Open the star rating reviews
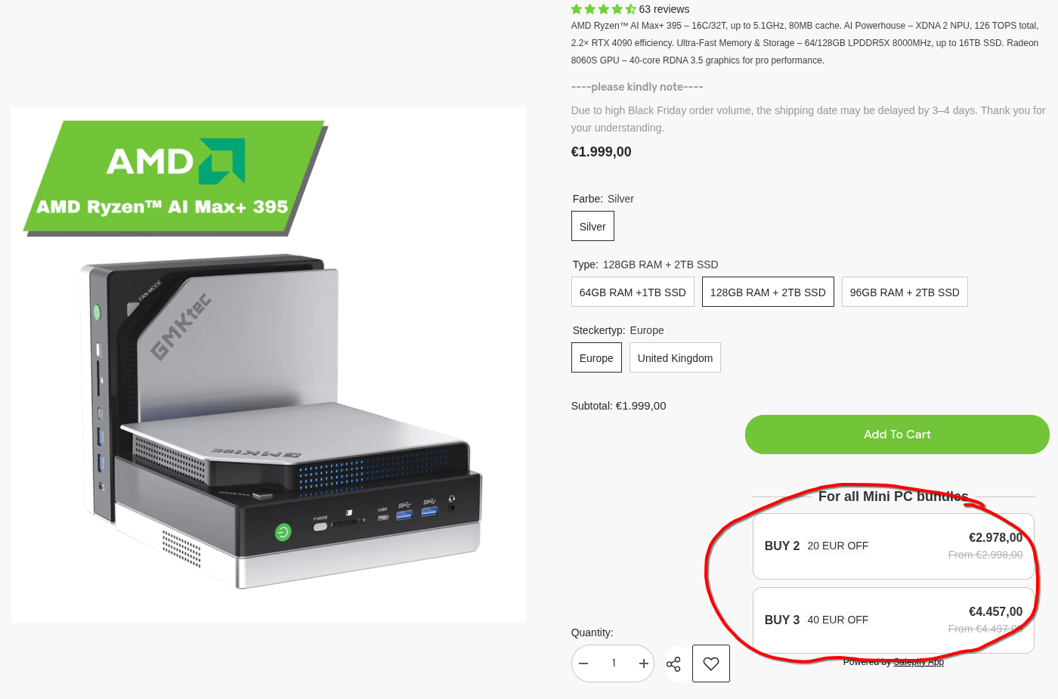Screen dimensions: 1058x699 coord(603,9)
